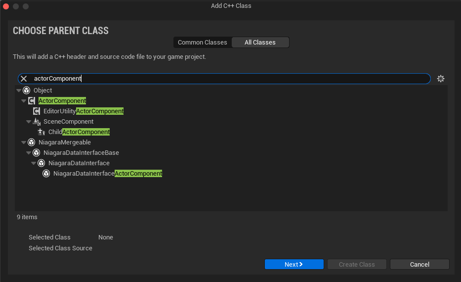Click the Next button
This screenshot has height=282, width=461.
(x=294, y=264)
